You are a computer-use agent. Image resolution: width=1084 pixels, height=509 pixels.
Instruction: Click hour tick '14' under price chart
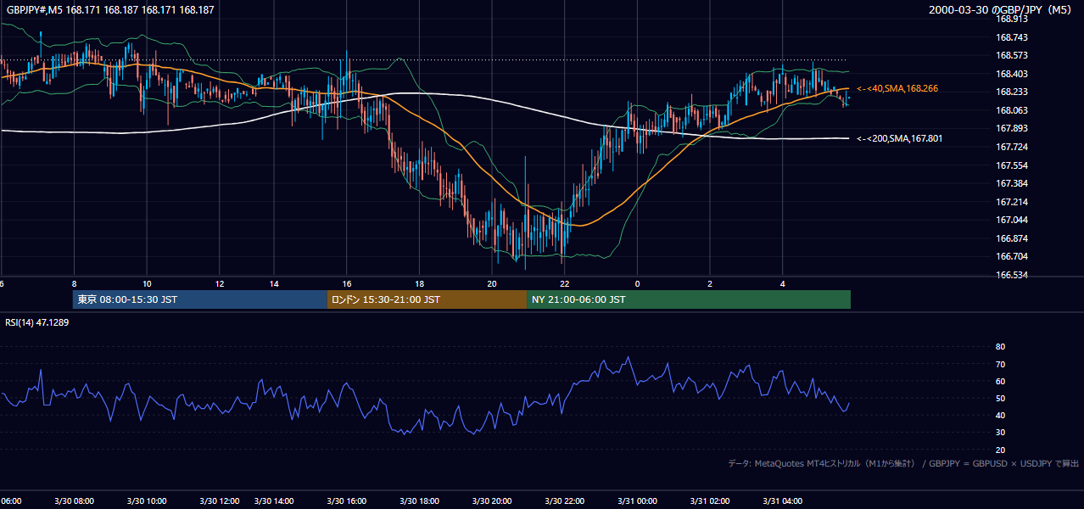(x=275, y=283)
